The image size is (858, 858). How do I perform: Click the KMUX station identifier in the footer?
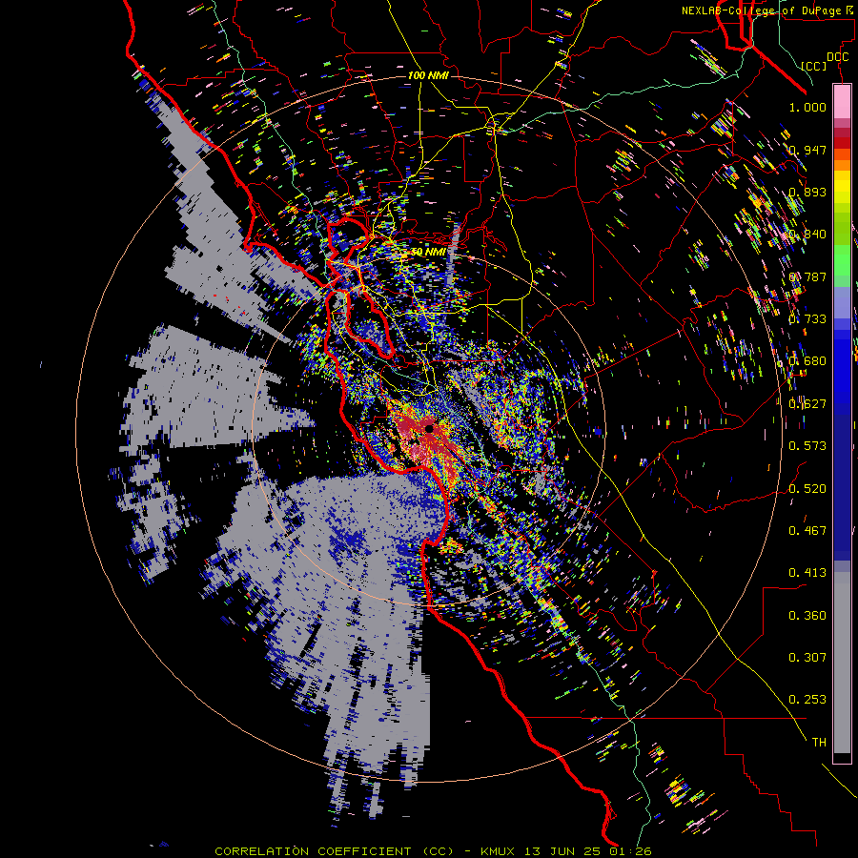499,851
